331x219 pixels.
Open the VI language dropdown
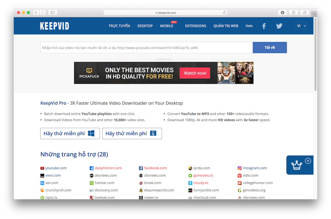click(x=301, y=26)
